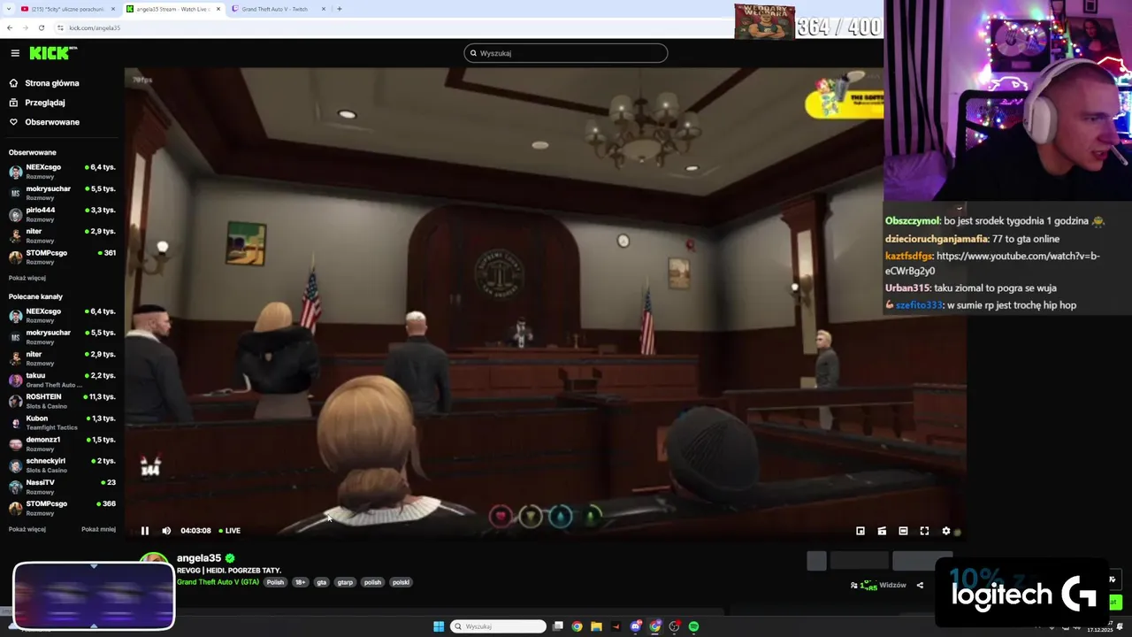Open ROSHTEIN channel in recommended list
1132x637 pixels.
[62, 401]
